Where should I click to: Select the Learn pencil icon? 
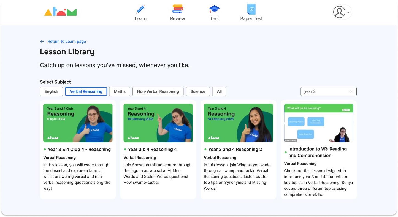coord(140,9)
